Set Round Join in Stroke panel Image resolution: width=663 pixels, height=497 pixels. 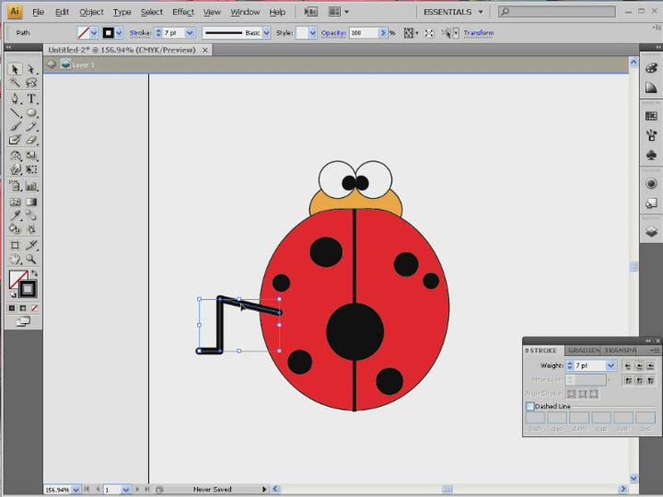pos(639,381)
